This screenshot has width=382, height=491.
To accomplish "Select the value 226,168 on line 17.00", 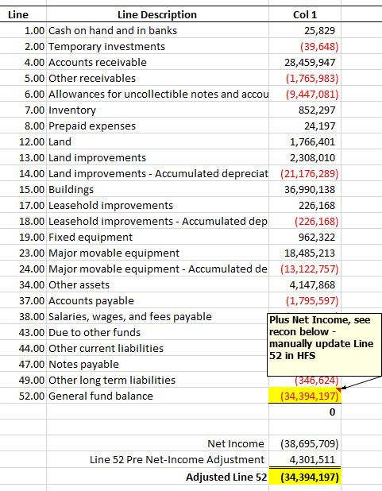I will tap(305, 205).
